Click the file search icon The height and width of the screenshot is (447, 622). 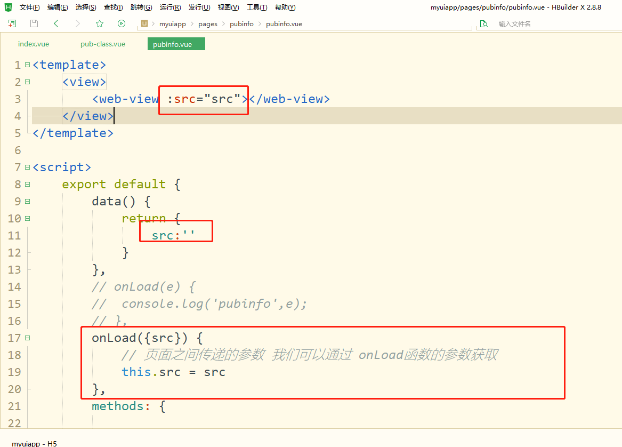pos(484,24)
